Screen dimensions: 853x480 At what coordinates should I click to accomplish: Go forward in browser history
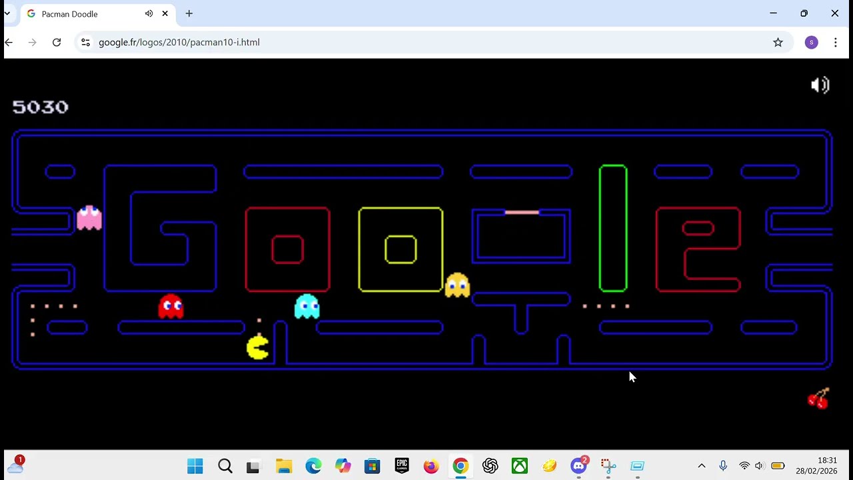[33, 42]
